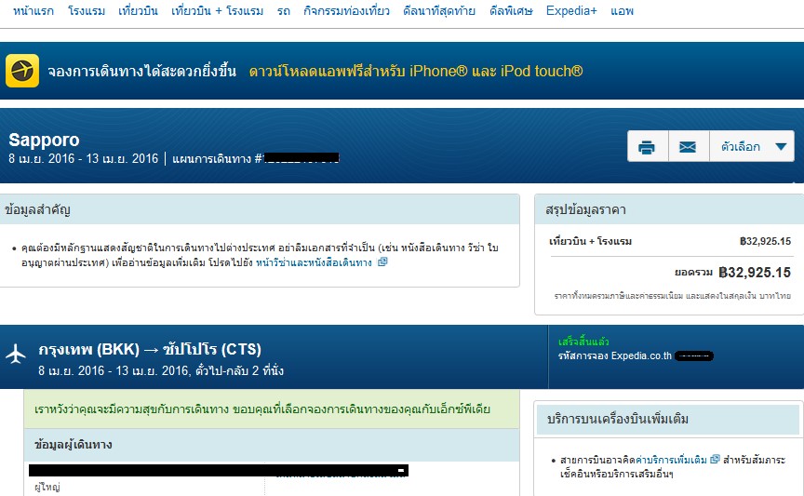Viewport: 804px width, 496px height.
Task: Open the Expedia+ menu item
Action: (x=571, y=11)
